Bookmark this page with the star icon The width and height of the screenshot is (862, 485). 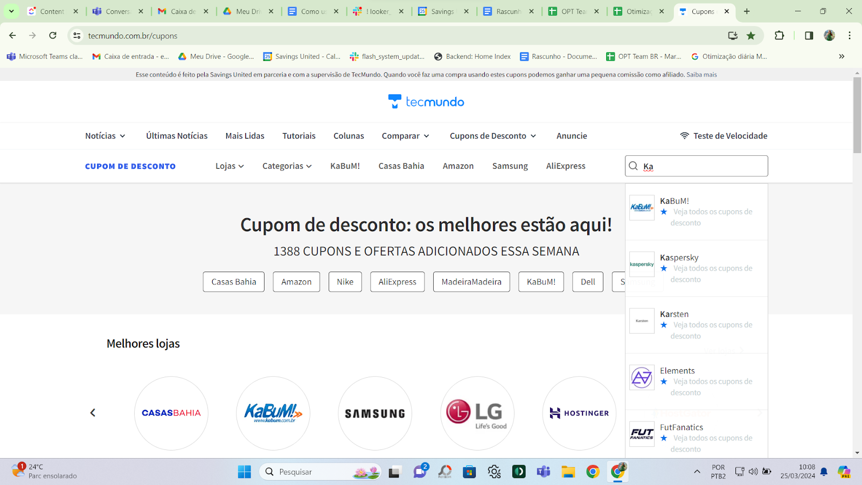pyautogui.click(x=751, y=36)
